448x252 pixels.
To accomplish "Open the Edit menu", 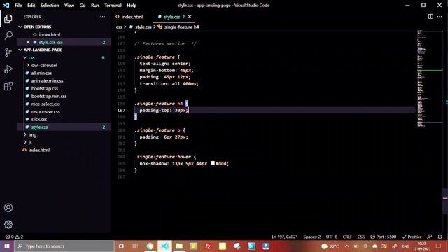I will pos(31,6).
